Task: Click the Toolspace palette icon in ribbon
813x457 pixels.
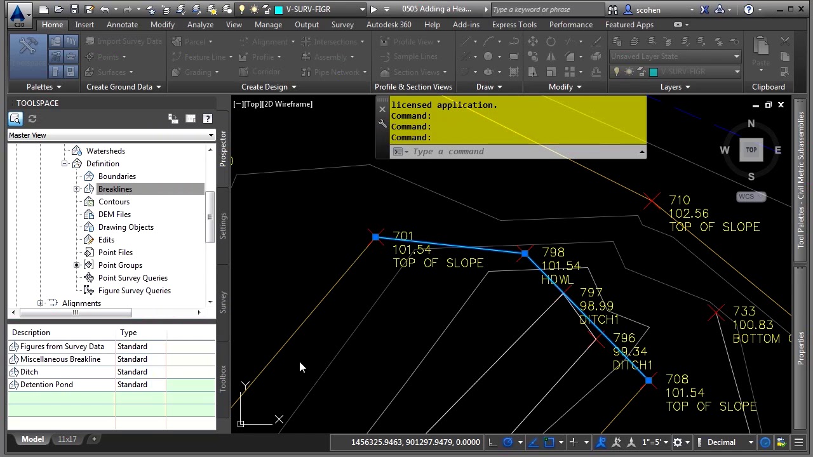Action: [28, 55]
